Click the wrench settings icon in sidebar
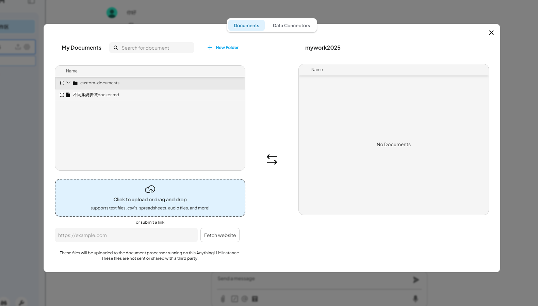 (21, 303)
